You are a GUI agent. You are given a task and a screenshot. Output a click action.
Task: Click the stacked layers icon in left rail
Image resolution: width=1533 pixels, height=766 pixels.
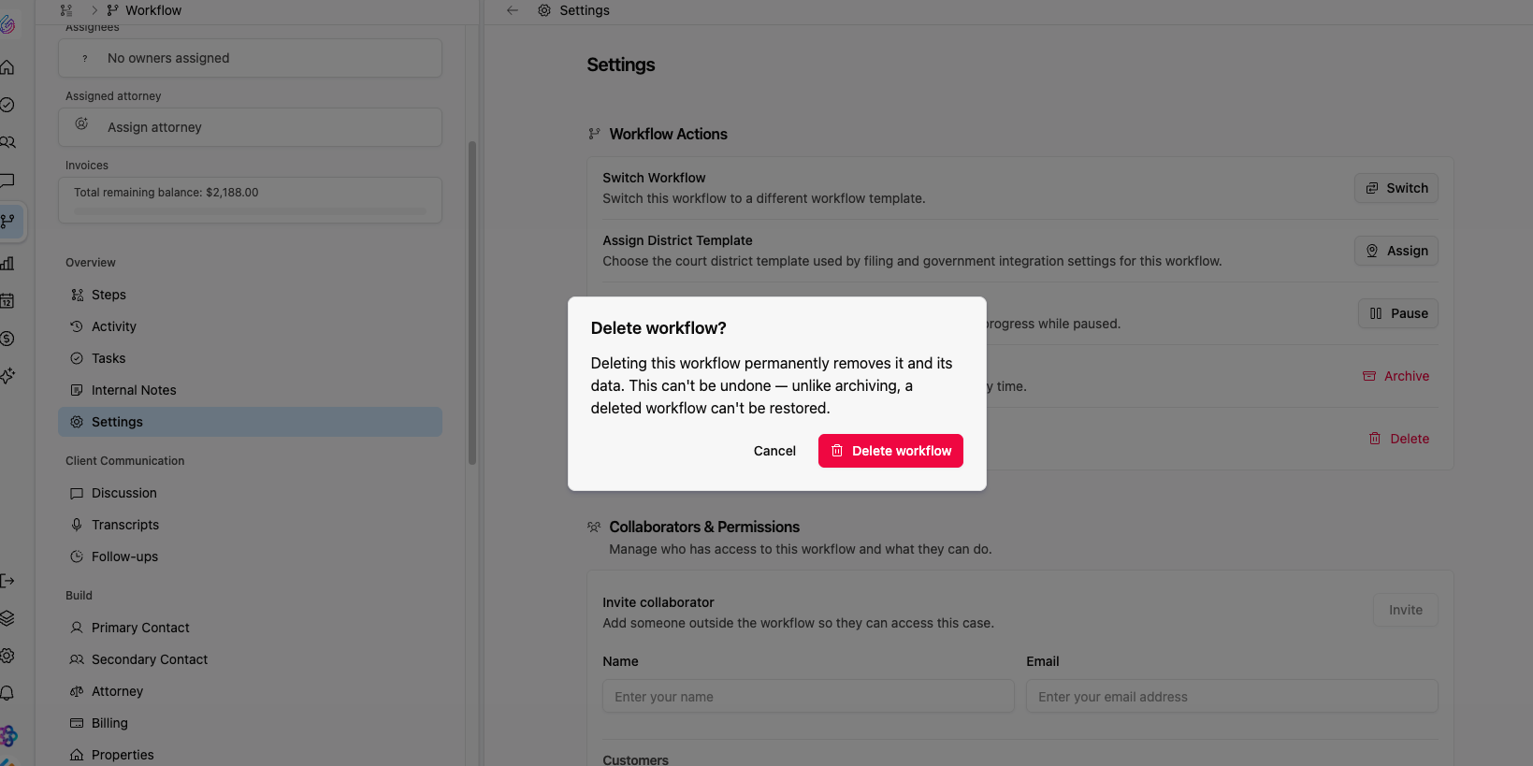tap(7, 618)
